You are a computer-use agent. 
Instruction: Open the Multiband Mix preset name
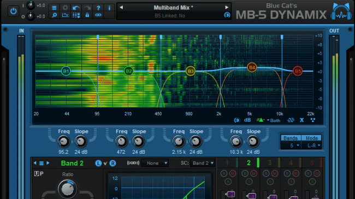174,8
